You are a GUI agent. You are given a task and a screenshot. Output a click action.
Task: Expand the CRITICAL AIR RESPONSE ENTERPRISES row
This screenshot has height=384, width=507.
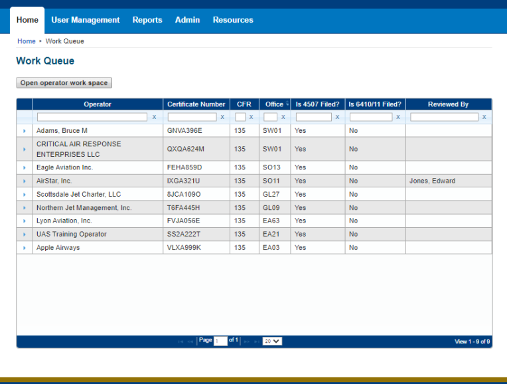pos(25,149)
